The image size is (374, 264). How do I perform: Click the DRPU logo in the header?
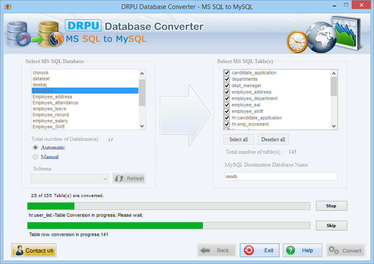tap(83, 25)
